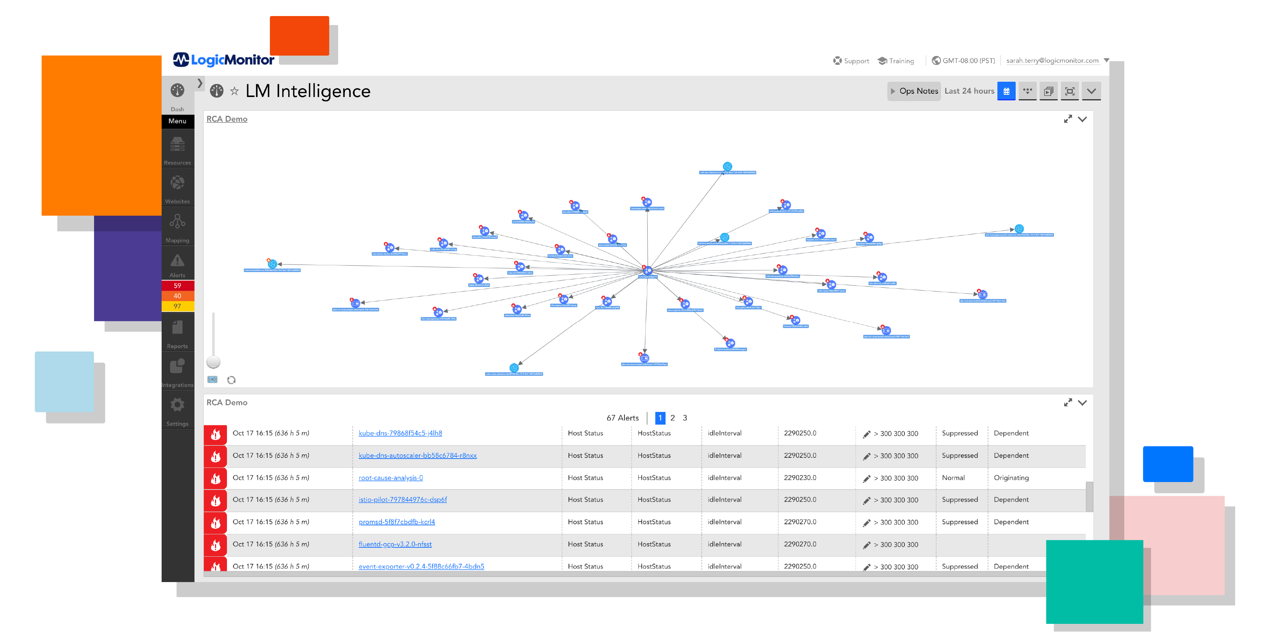Filter by 97 warning alerts badge
1271x644 pixels.
coord(177,306)
